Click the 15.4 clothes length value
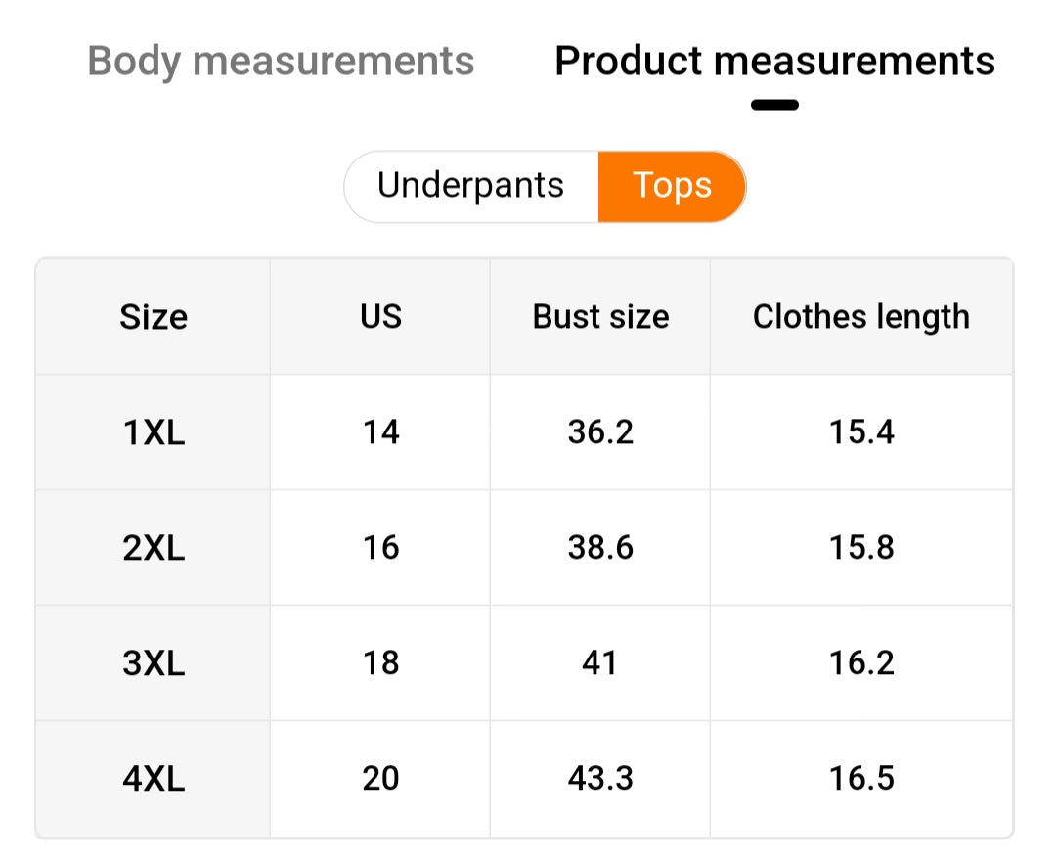 click(861, 432)
